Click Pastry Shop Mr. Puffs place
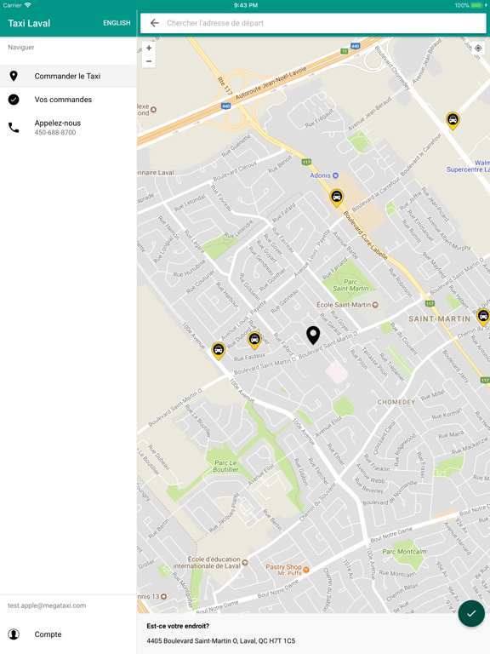The width and height of the screenshot is (490, 654). (x=288, y=570)
